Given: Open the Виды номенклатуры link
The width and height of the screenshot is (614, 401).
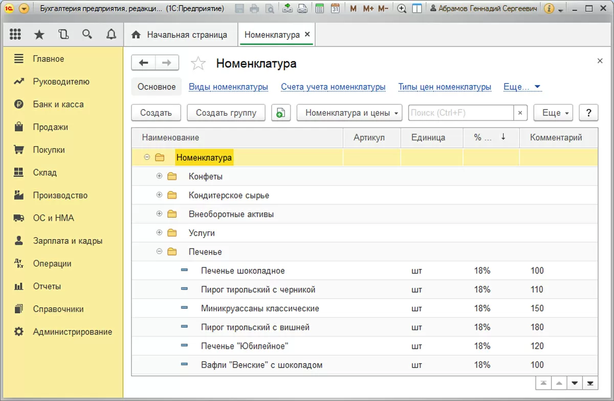Looking at the screenshot, I should 228,87.
